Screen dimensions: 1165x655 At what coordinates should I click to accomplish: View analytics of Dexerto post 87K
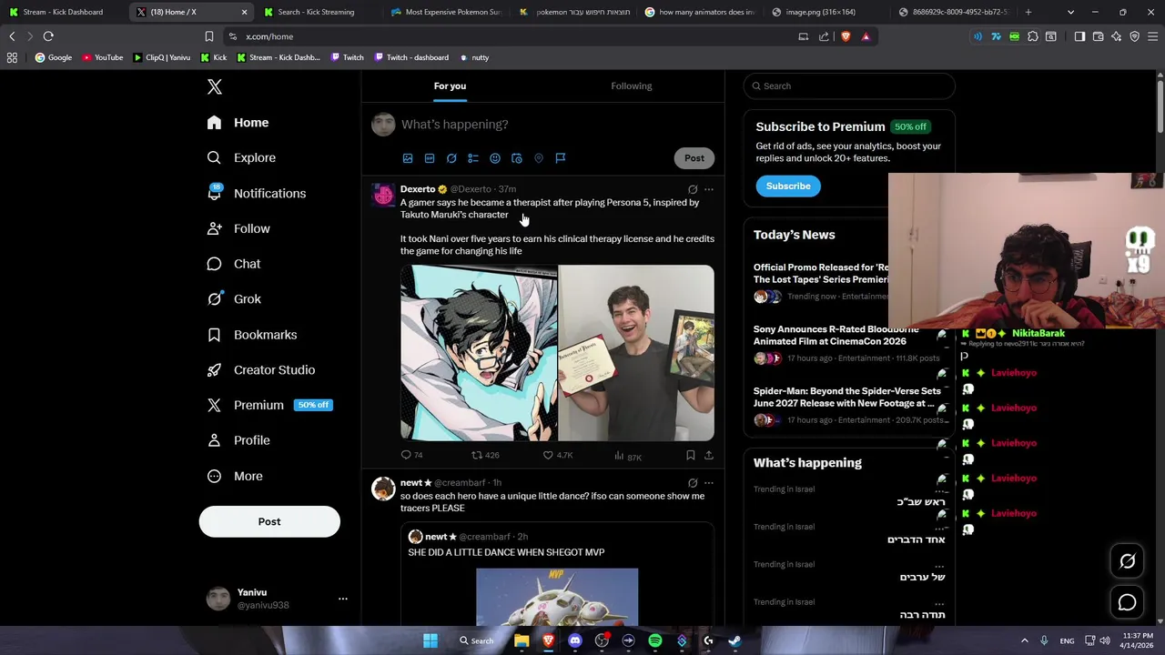(628, 456)
